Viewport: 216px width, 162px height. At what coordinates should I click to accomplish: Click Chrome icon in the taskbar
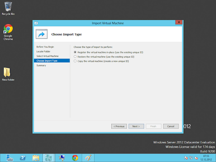(75, 158)
